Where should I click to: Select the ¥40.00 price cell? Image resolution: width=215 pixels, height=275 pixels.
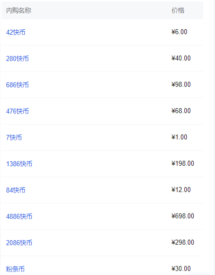[181, 58]
